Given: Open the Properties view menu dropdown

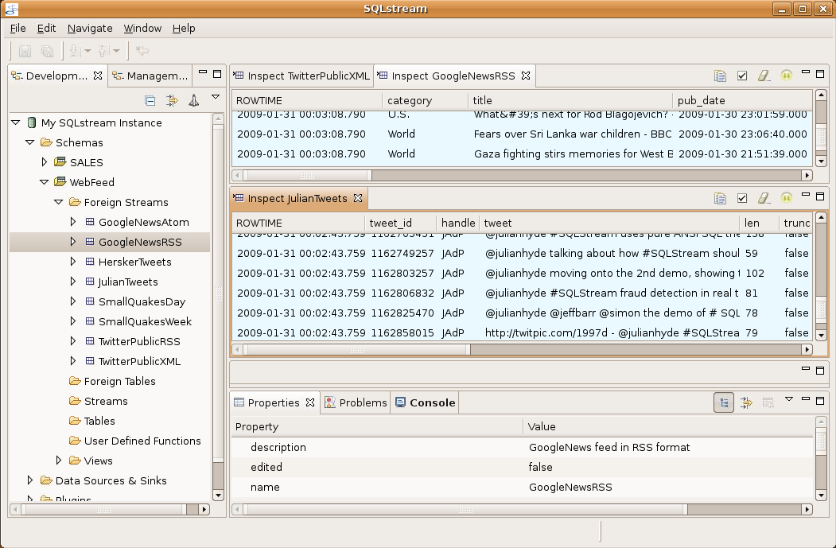Looking at the screenshot, I should click(x=789, y=399).
